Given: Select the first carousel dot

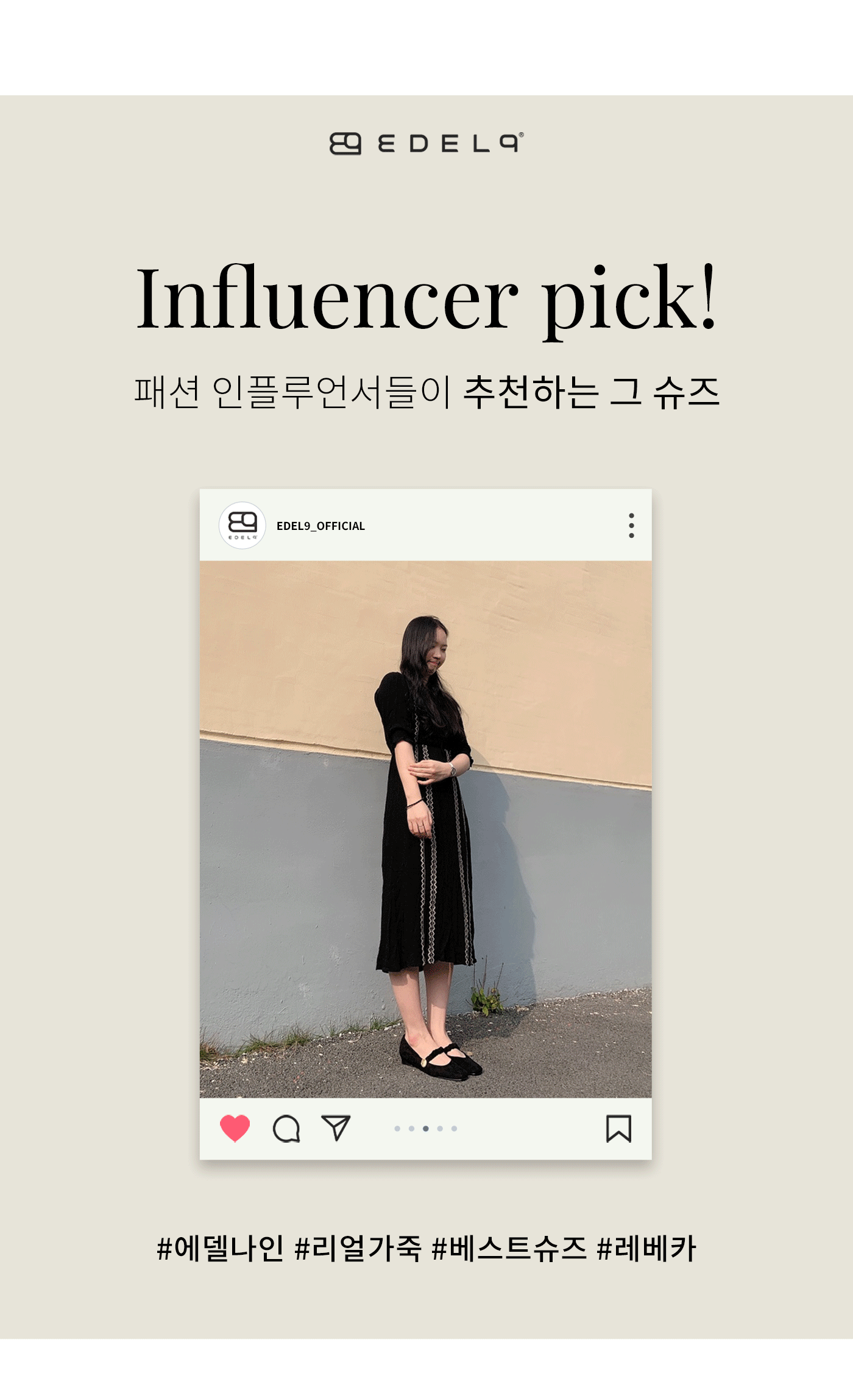Looking at the screenshot, I should coord(397,1129).
